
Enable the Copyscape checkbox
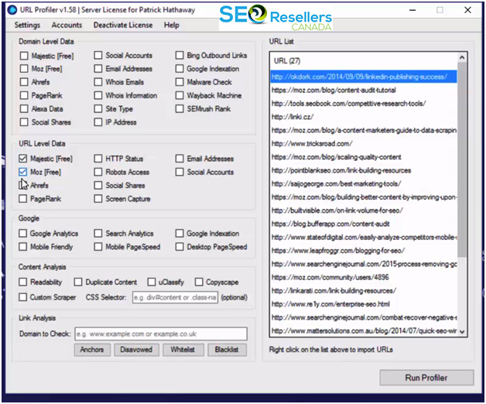click(x=199, y=282)
